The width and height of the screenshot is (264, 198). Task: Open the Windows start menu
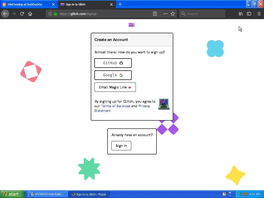(x=12, y=194)
